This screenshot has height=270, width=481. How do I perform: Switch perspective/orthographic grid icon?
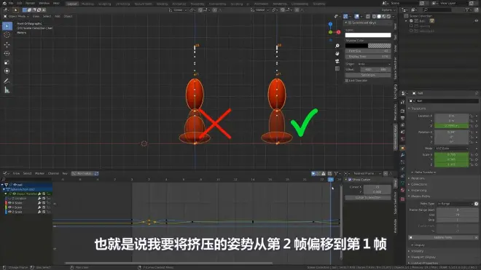(337, 68)
